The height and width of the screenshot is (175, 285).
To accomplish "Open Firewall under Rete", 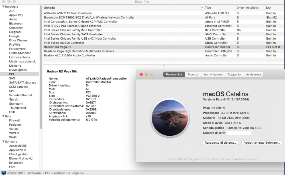I will tap(14, 120).
